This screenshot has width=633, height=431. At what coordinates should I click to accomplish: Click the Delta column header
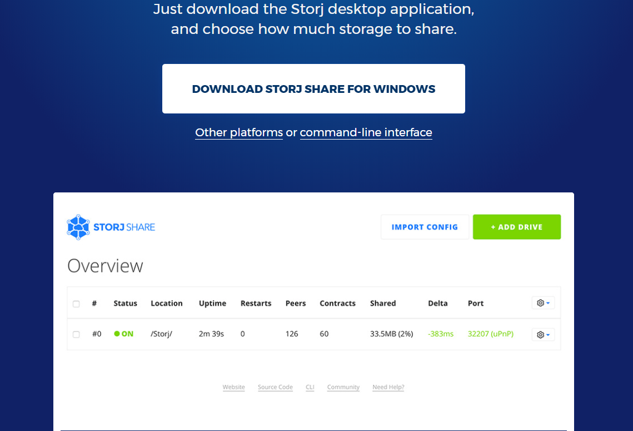[x=437, y=303]
